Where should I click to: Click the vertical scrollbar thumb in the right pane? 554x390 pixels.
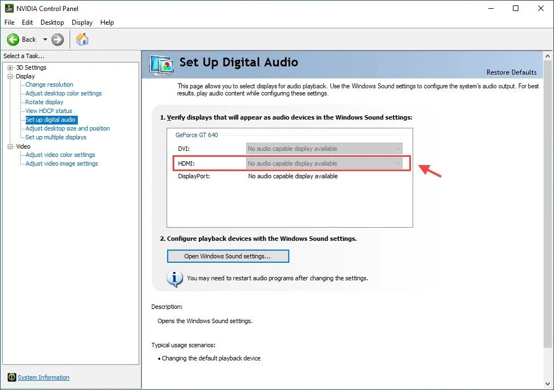pos(547,204)
